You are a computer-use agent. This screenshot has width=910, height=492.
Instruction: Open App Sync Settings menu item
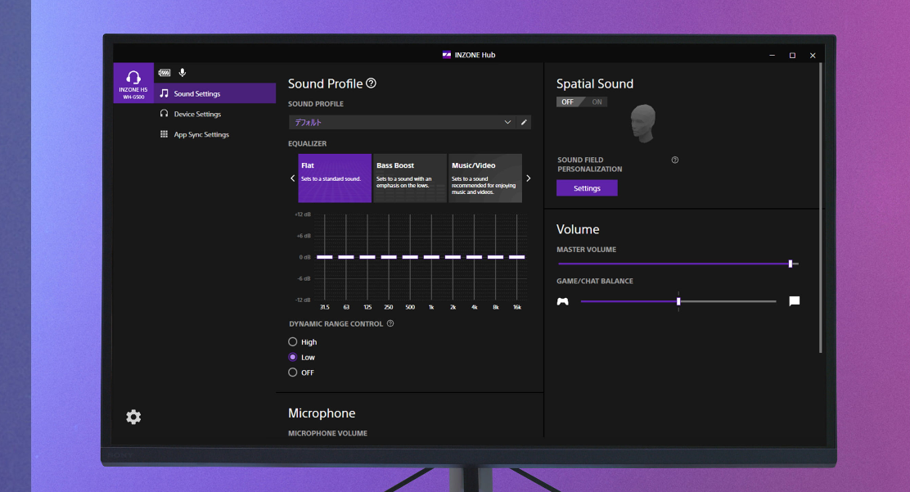pyautogui.click(x=201, y=134)
